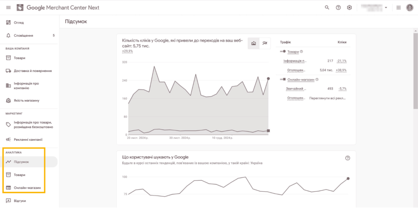Click the +29,9% change link
Viewport: 418px width, 208px height.
pos(127,51)
